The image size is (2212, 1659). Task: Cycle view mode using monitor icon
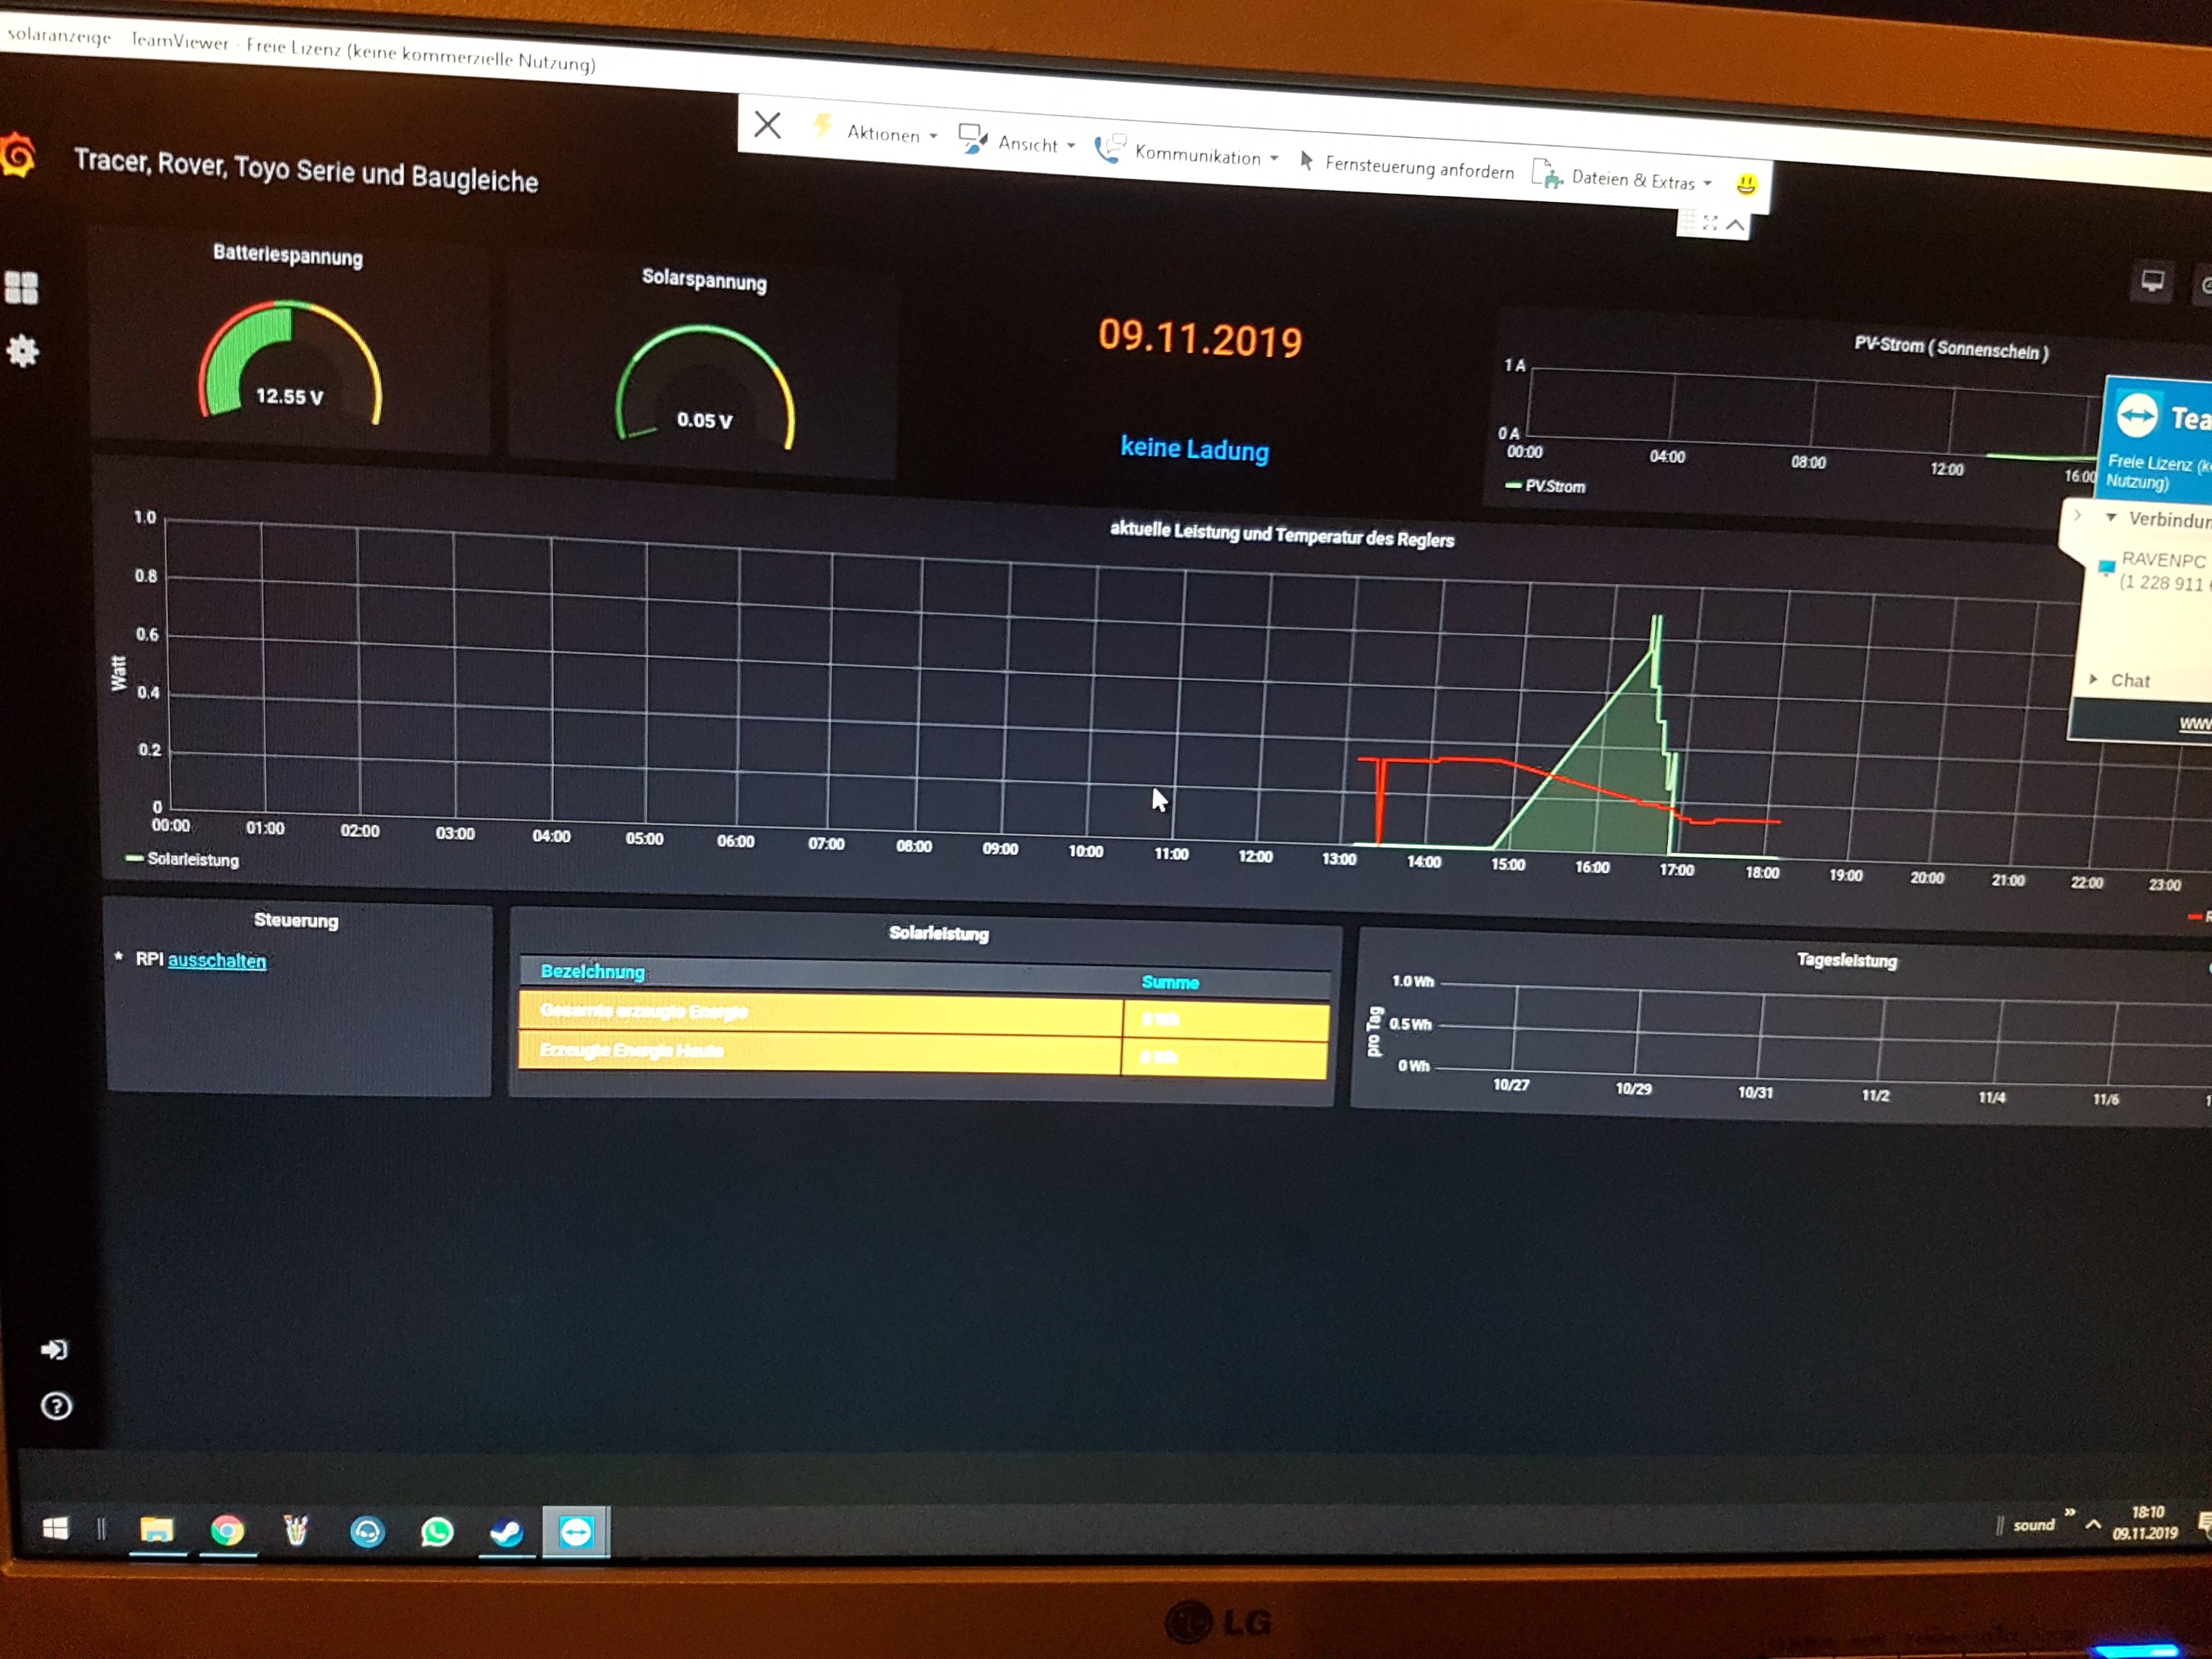(x=2152, y=281)
